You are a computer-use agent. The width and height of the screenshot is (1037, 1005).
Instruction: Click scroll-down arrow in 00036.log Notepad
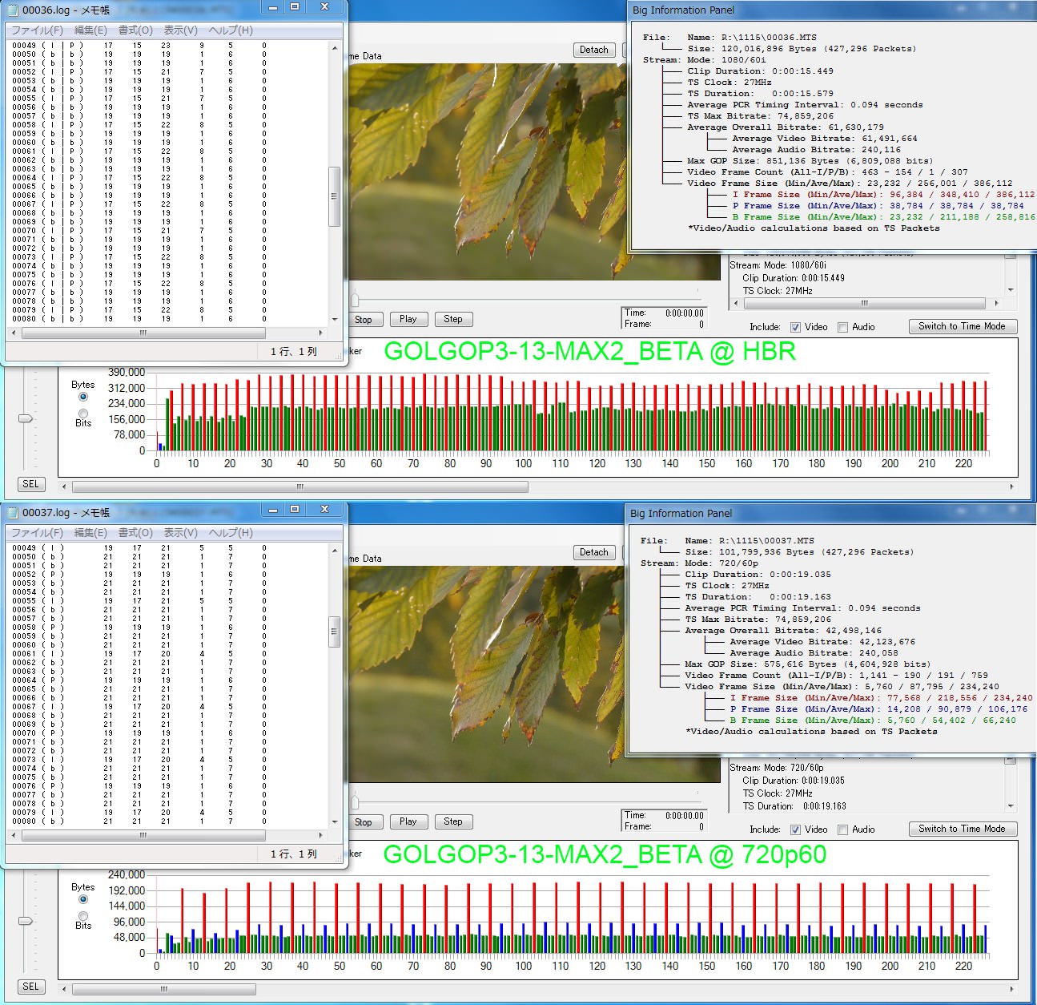[334, 319]
